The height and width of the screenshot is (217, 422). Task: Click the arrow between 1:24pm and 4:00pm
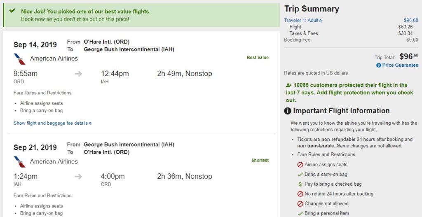point(78,177)
